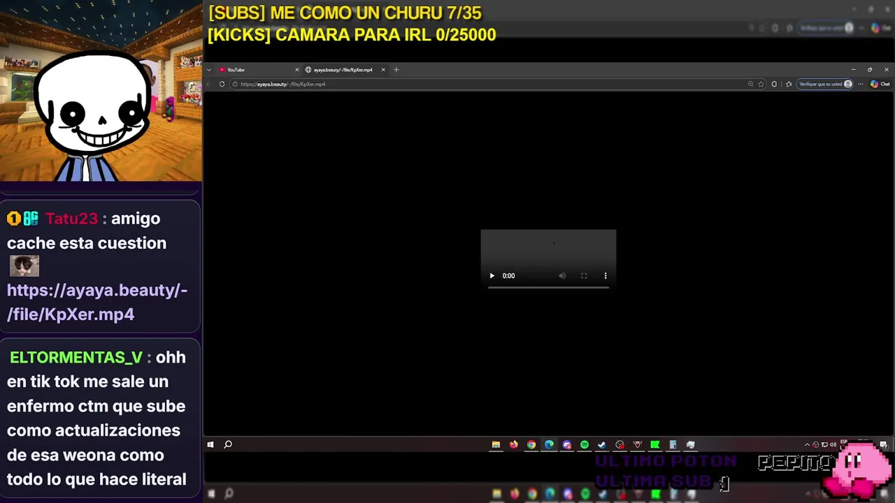
Task: Open the Copilot Chat button
Action: point(880,84)
